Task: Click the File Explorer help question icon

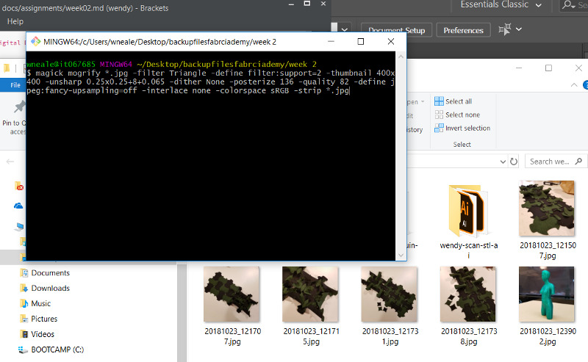Action: pyautogui.click(x=585, y=85)
